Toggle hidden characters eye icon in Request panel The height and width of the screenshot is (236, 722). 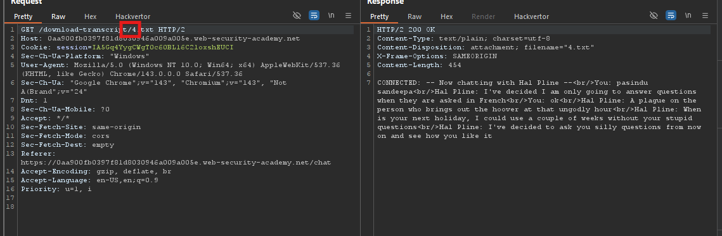pyautogui.click(x=297, y=16)
